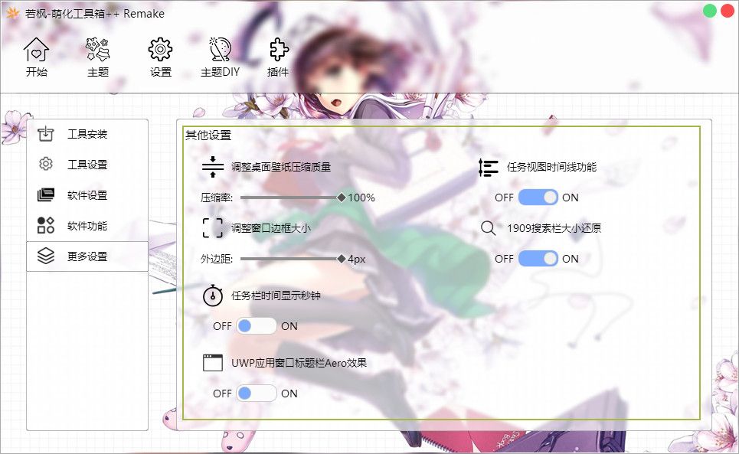This screenshot has height=454, width=739.
Task: Click the middle of 压缩率 slider track
Action: (291, 198)
